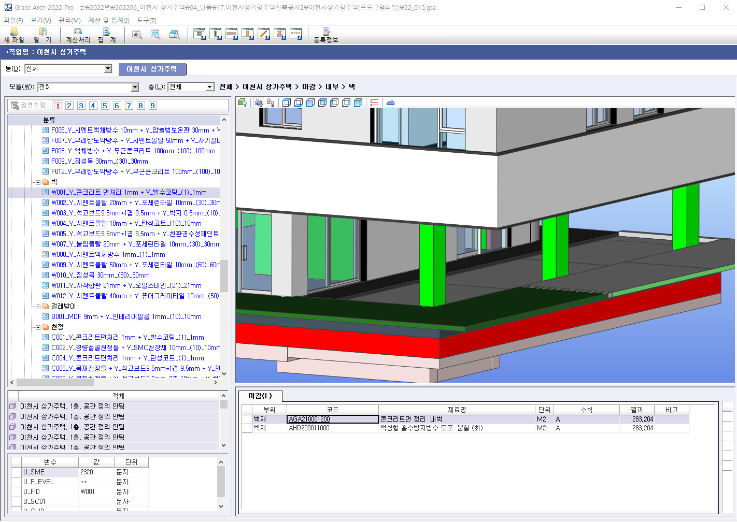The width and height of the screenshot is (737, 522).
Task: Open the 층(L) dropdown
Action: 210,87
